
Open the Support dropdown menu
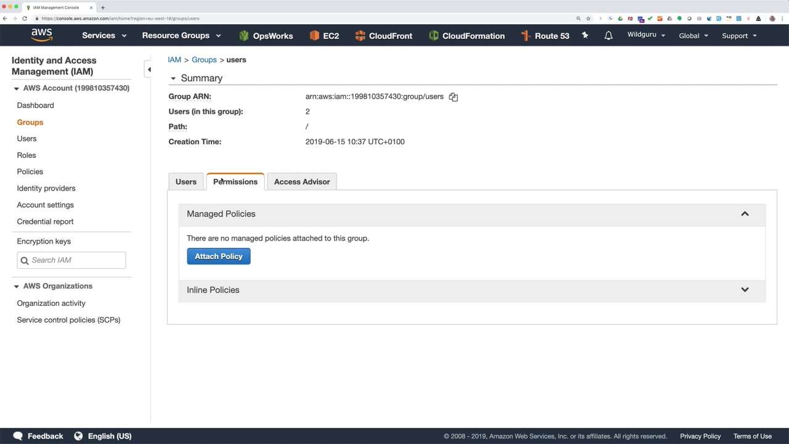tap(739, 36)
